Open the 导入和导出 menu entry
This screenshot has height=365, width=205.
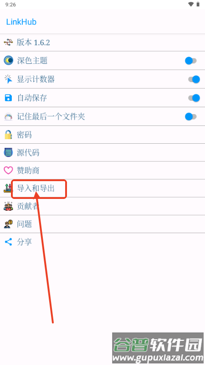coord(102,188)
